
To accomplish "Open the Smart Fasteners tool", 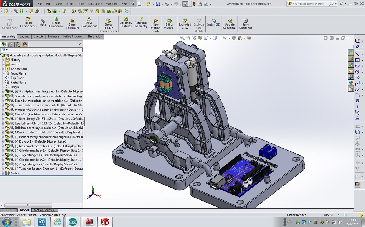I will [73, 23].
